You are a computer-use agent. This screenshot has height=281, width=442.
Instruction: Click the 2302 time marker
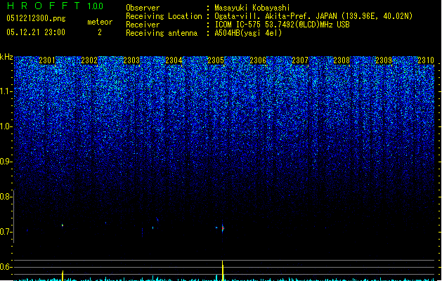(89, 60)
